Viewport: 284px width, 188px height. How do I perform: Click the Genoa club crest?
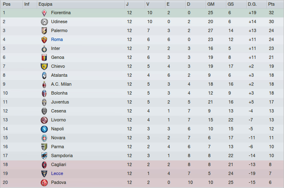point(44,57)
